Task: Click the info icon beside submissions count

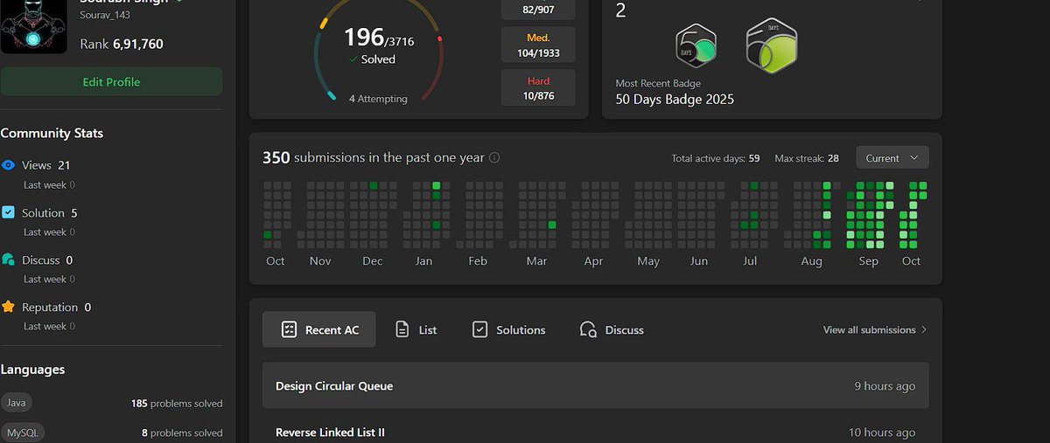Action: (x=494, y=158)
